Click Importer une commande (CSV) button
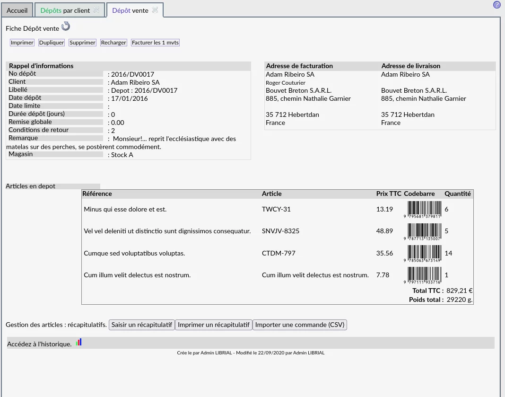Viewport: 505px width, 397px height. [x=300, y=325]
